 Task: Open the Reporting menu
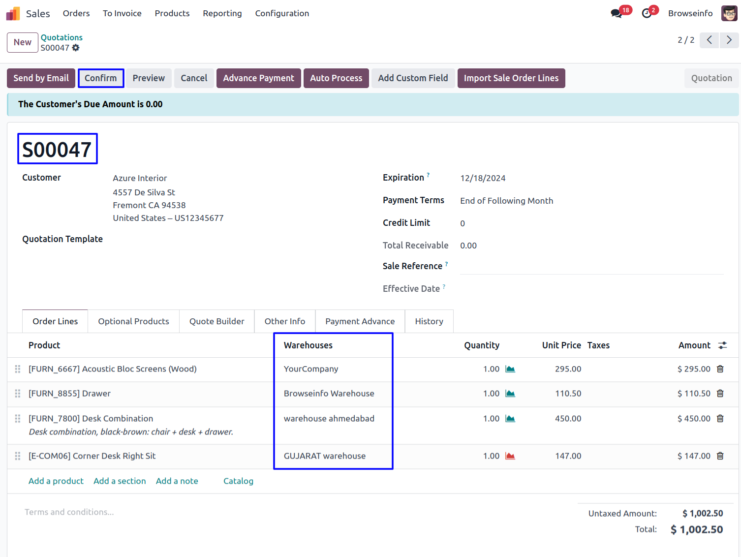tap(222, 13)
